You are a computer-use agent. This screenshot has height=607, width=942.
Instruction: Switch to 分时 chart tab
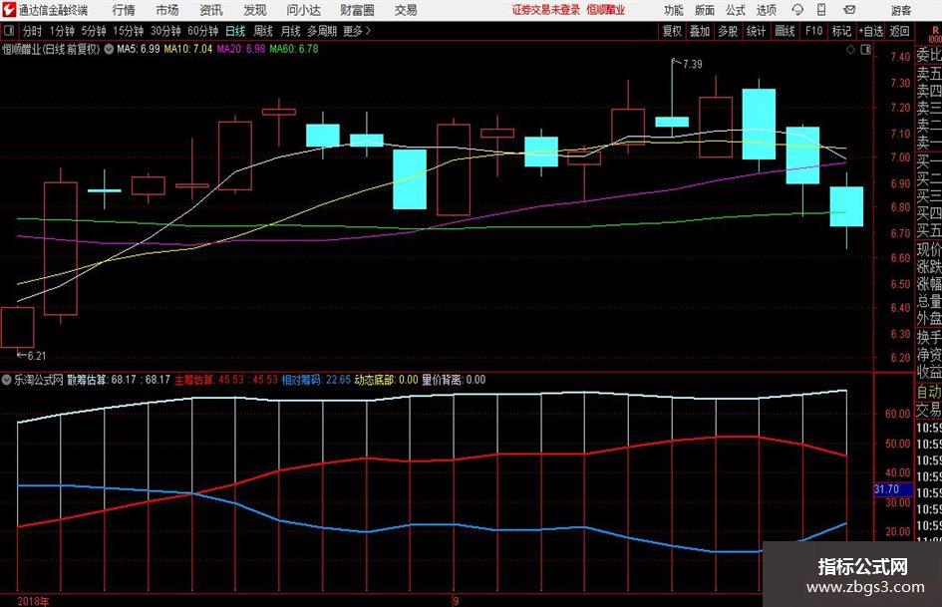(33, 31)
